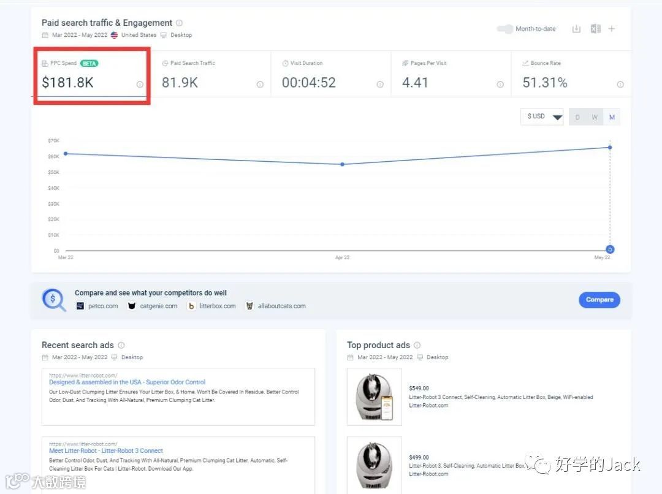
Task: Click the plus add-to-dashboard icon
Action: pyautogui.click(x=611, y=29)
